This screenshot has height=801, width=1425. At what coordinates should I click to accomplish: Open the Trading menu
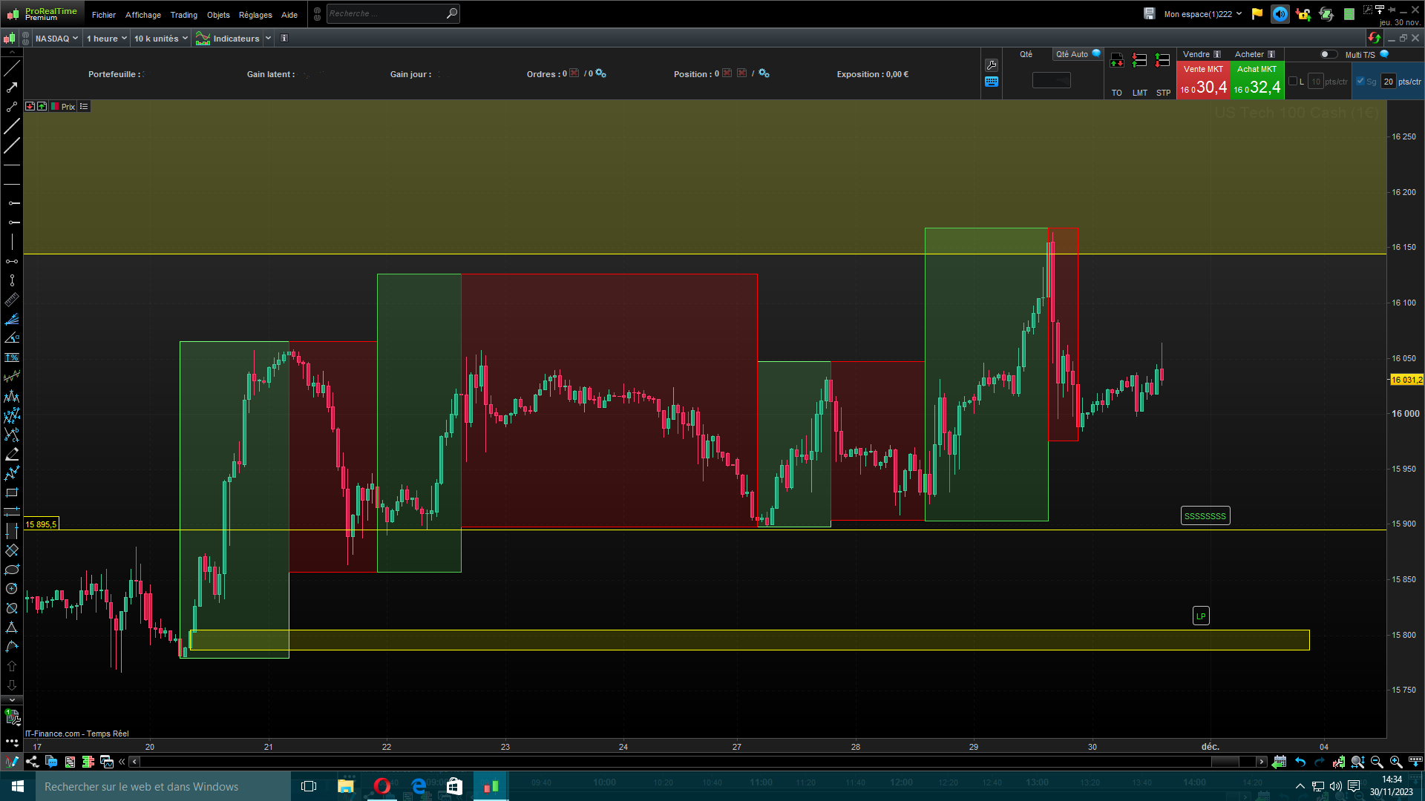(183, 15)
